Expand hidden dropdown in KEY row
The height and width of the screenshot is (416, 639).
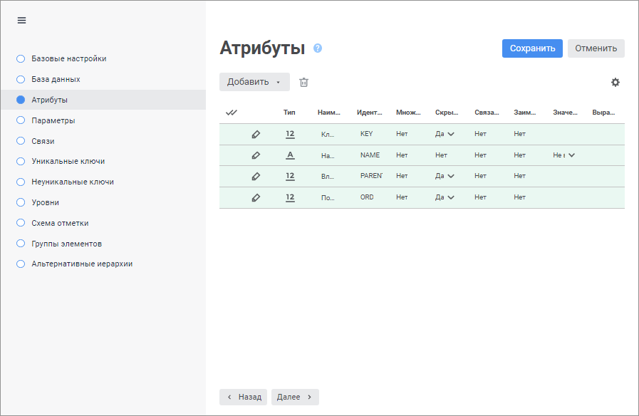point(451,134)
